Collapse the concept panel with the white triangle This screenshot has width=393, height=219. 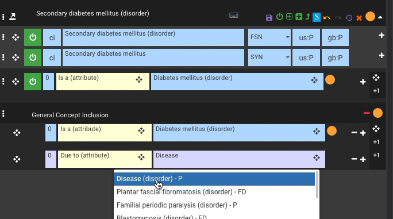380,17
